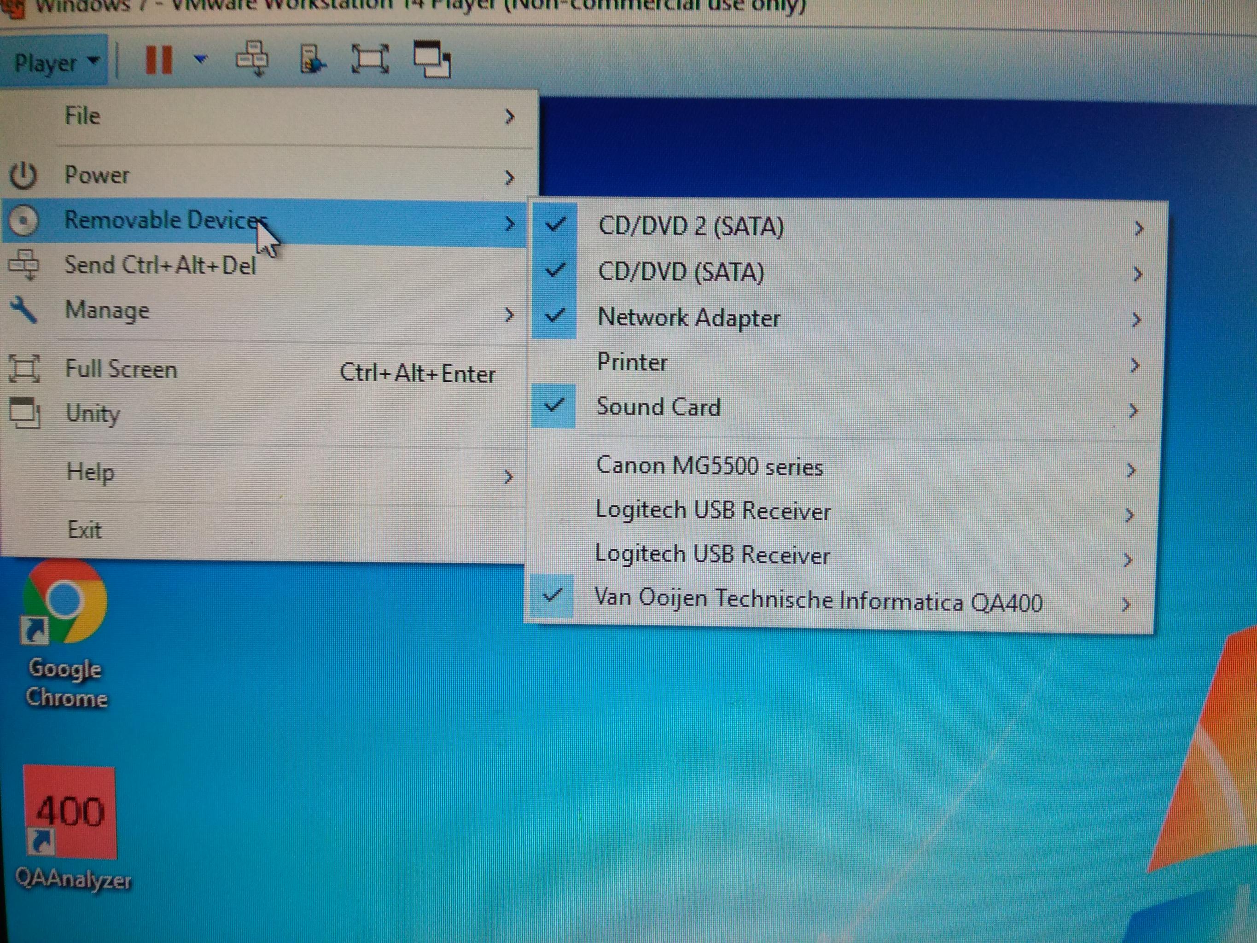Viewport: 1257px width, 943px height.
Task: Open the dropdown arrow beside Pause
Action: pyautogui.click(x=201, y=58)
